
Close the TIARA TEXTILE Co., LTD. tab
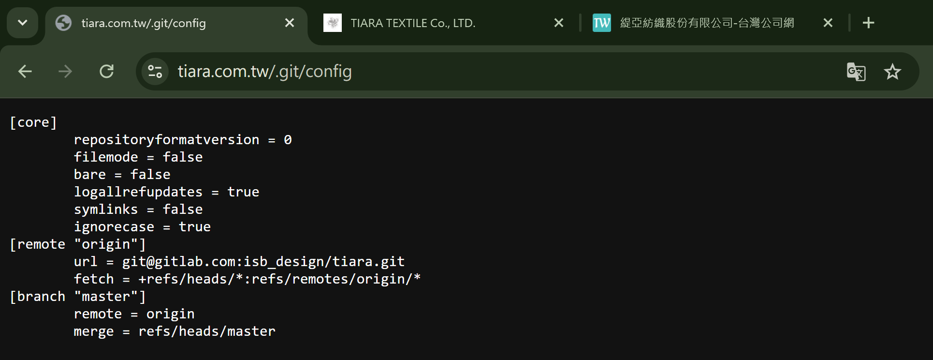[x=559, y=23]
